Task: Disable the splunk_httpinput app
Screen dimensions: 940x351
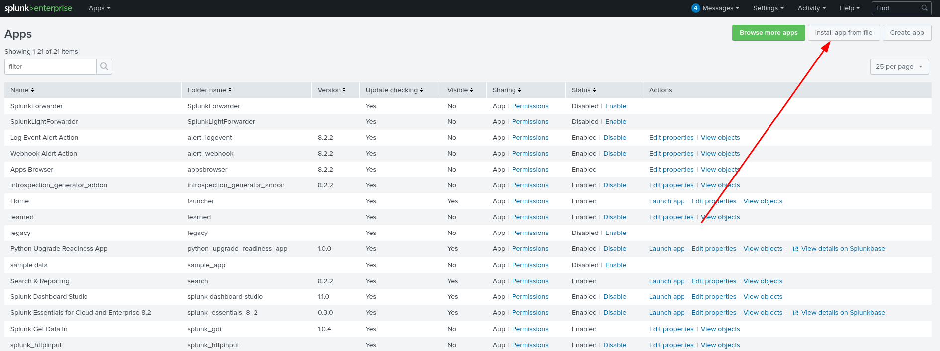Action: click(615, 345)
